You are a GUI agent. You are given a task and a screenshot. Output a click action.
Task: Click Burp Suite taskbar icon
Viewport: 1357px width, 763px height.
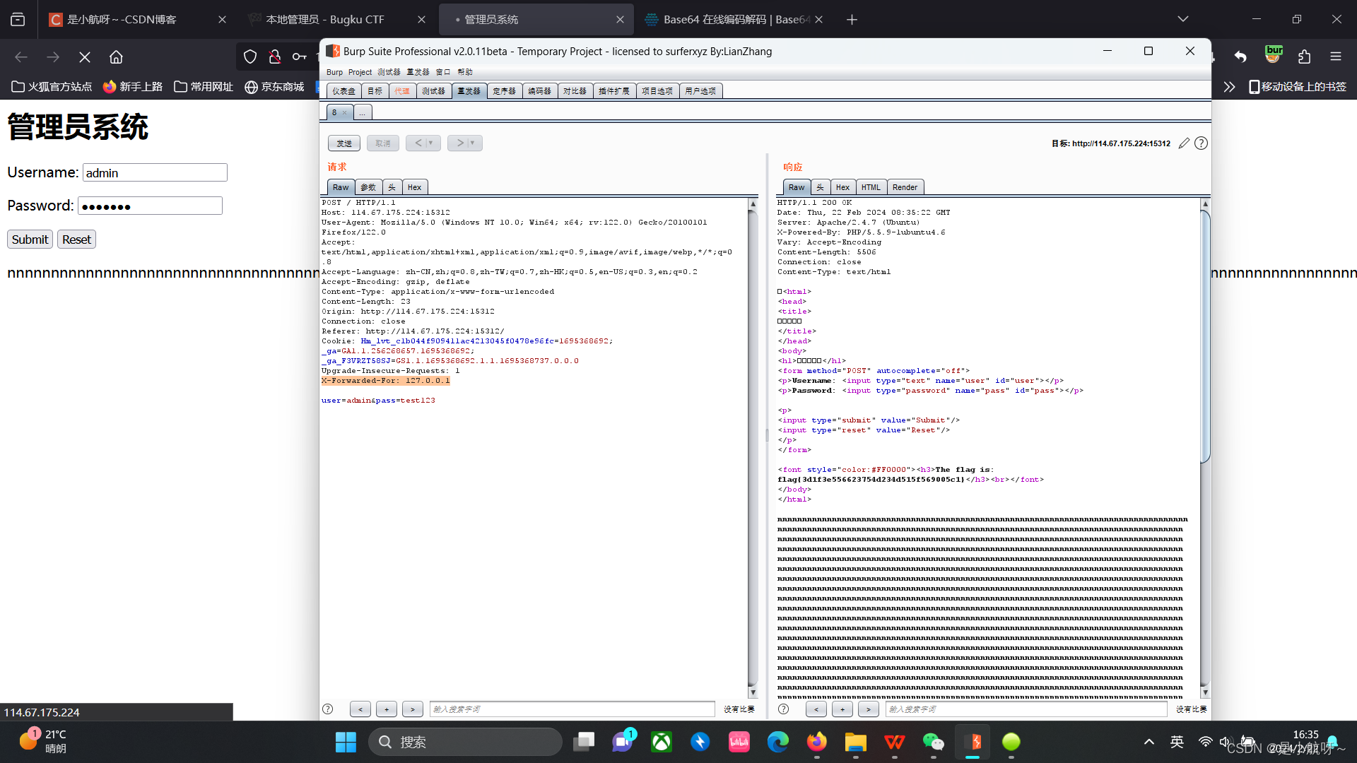(973, 742)
